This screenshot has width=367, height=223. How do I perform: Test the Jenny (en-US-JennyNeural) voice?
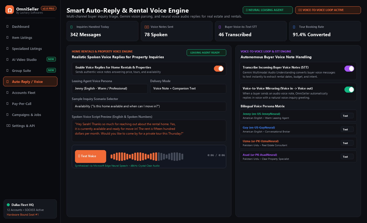347,116
